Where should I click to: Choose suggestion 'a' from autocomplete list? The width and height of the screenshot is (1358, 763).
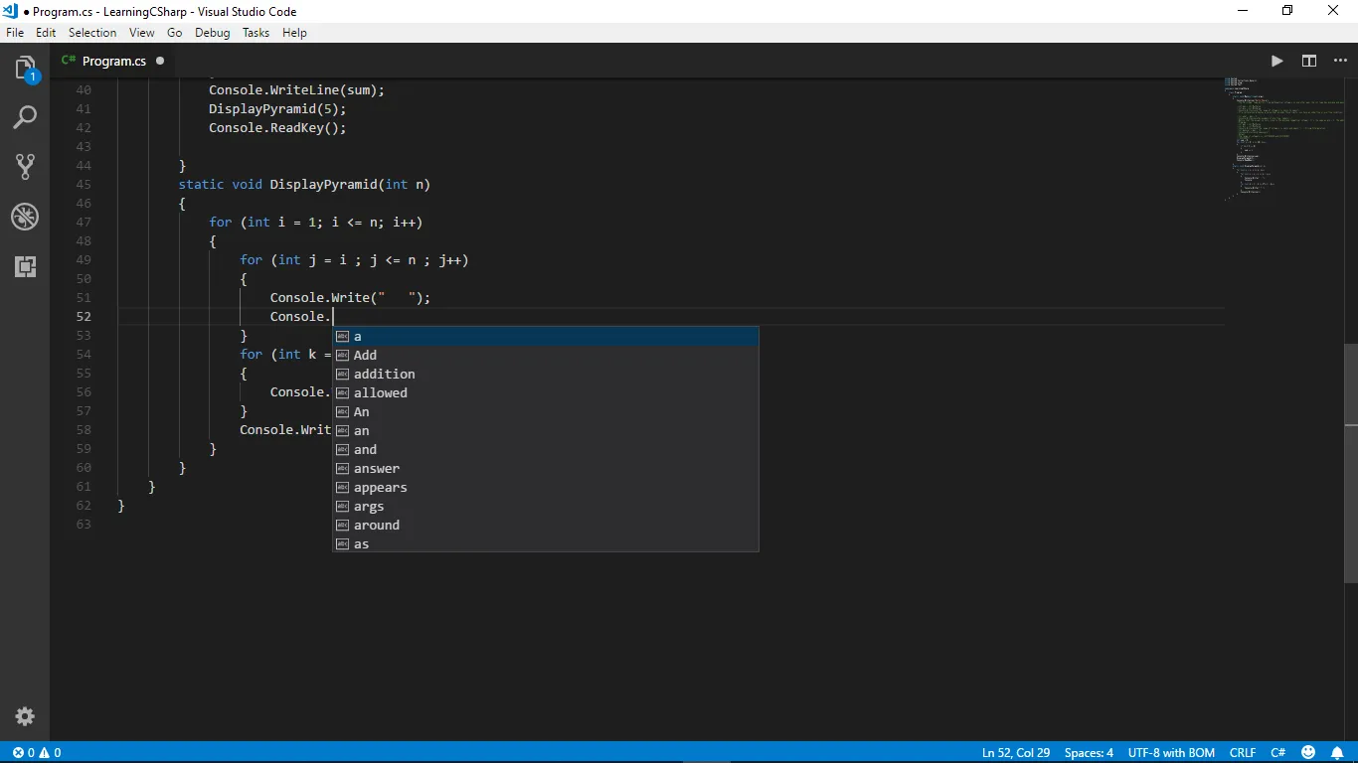[x=546, y=336]
